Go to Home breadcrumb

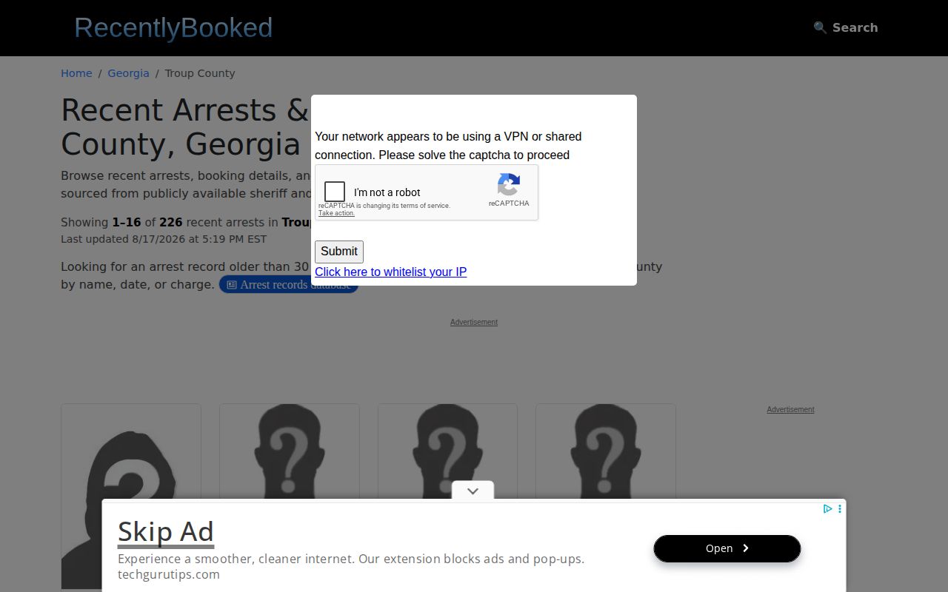[76, 73]
